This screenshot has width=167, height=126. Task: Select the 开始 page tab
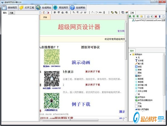click(45, 17)
